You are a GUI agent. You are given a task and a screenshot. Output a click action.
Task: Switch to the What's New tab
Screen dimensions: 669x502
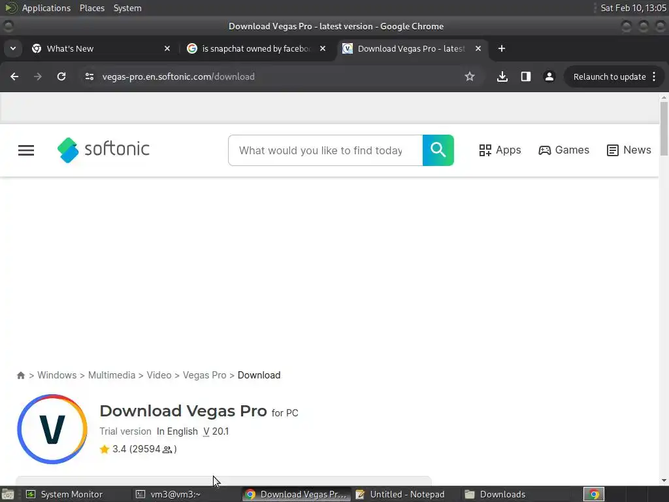(101, 48)
